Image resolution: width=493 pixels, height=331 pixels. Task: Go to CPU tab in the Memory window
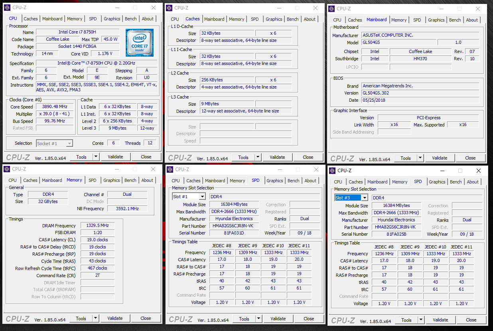click(x=13, y=180)
